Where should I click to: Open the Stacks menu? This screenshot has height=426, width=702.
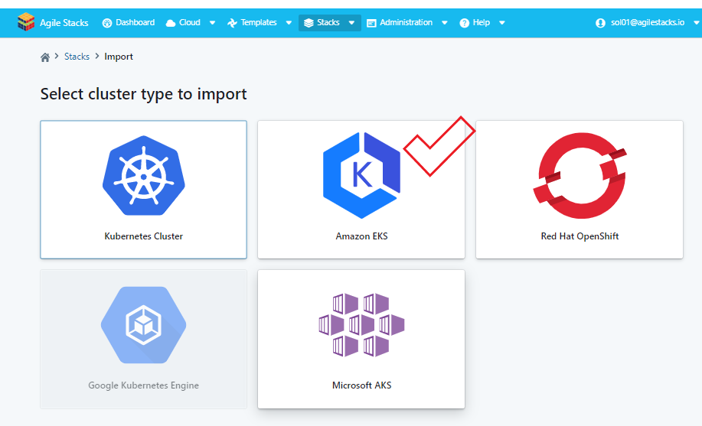[329, 22]
